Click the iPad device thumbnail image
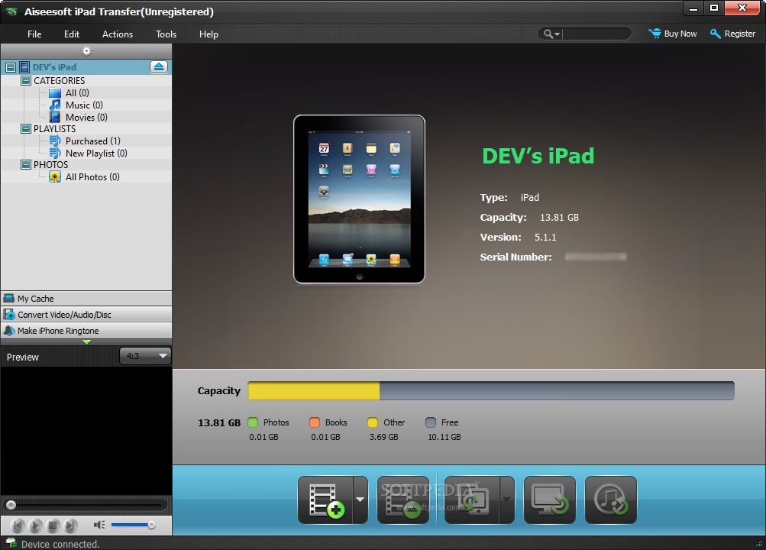This screenshot has width=766, height=550. [x=359, y=199]
